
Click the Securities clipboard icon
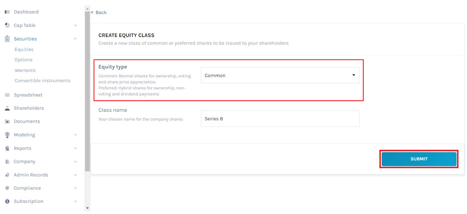click(x=7, y=39)
